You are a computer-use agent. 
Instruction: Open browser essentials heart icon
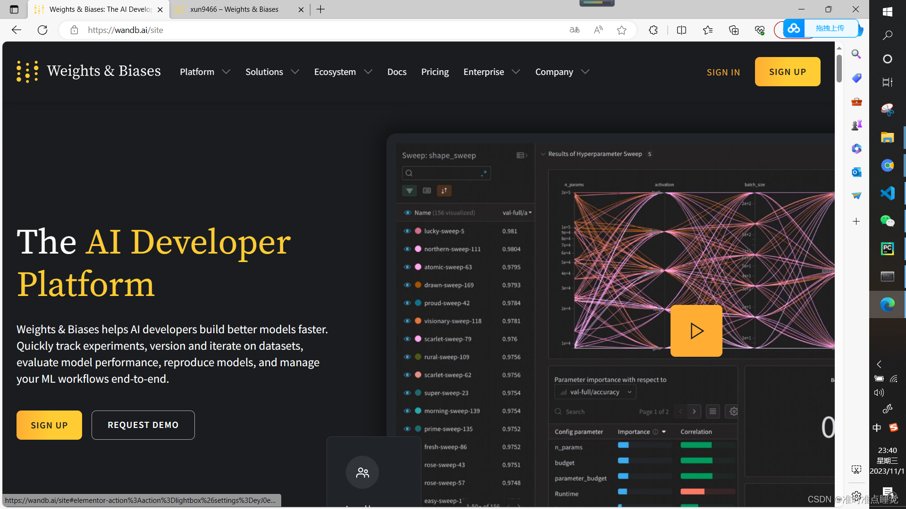coord(760,30)
